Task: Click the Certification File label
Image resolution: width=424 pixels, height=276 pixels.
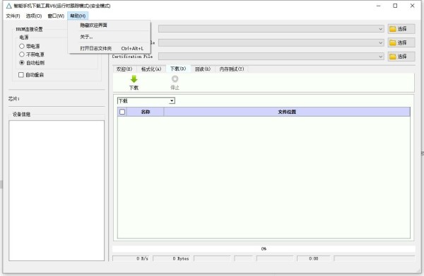Action: pyautogui.click(x=132, y=57)
